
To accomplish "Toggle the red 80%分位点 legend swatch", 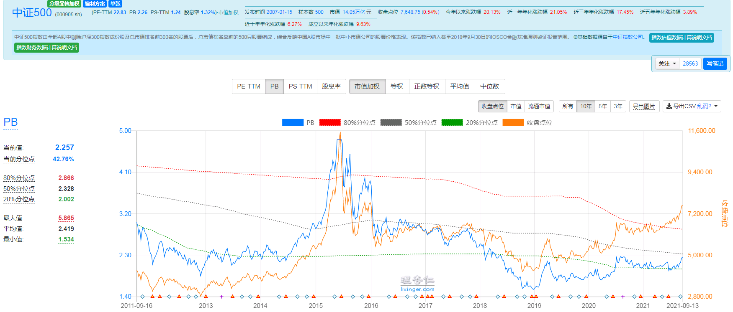I will click(330, 123).
